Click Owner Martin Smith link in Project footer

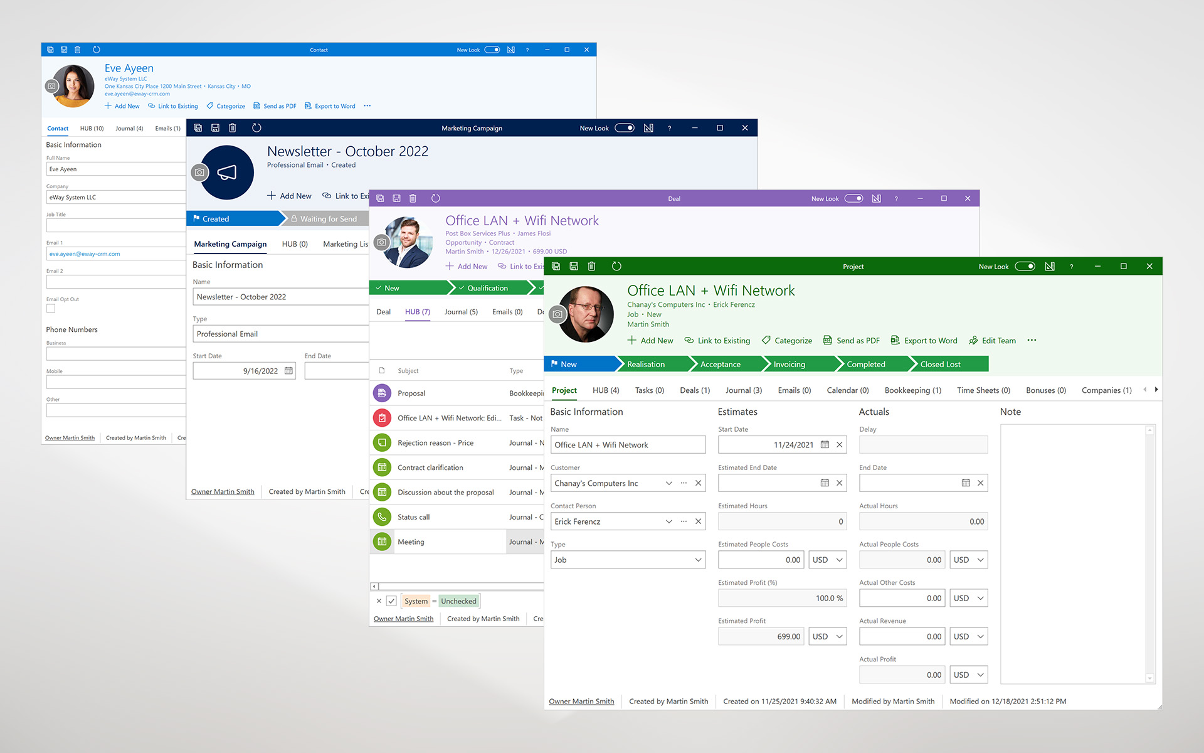(x=581, y=702)
